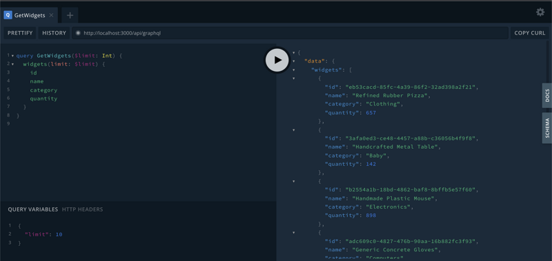This screenshot has width=552, height=261.
Task: Click the quantity value 657
Action: pos(371,113)
